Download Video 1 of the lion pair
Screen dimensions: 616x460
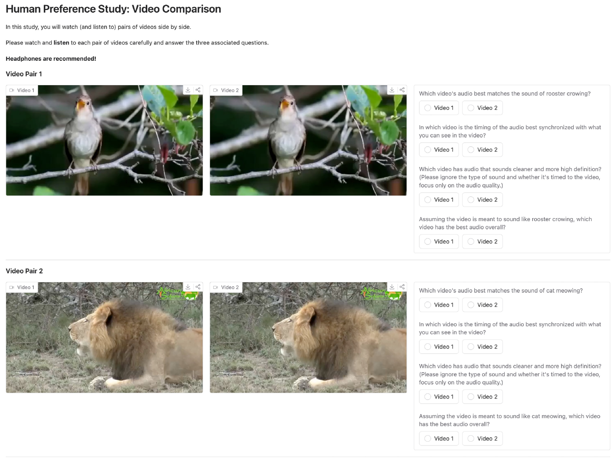point(188,287)
